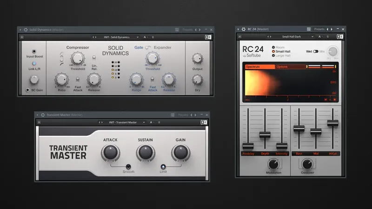
Task: Open Presets in RC 24 titlebar
Action: [x=319, y=29]
